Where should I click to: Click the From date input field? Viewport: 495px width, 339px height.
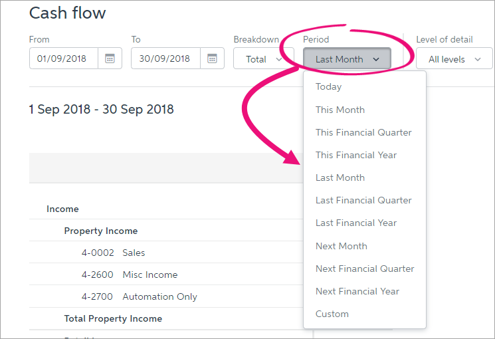point(64,58)
